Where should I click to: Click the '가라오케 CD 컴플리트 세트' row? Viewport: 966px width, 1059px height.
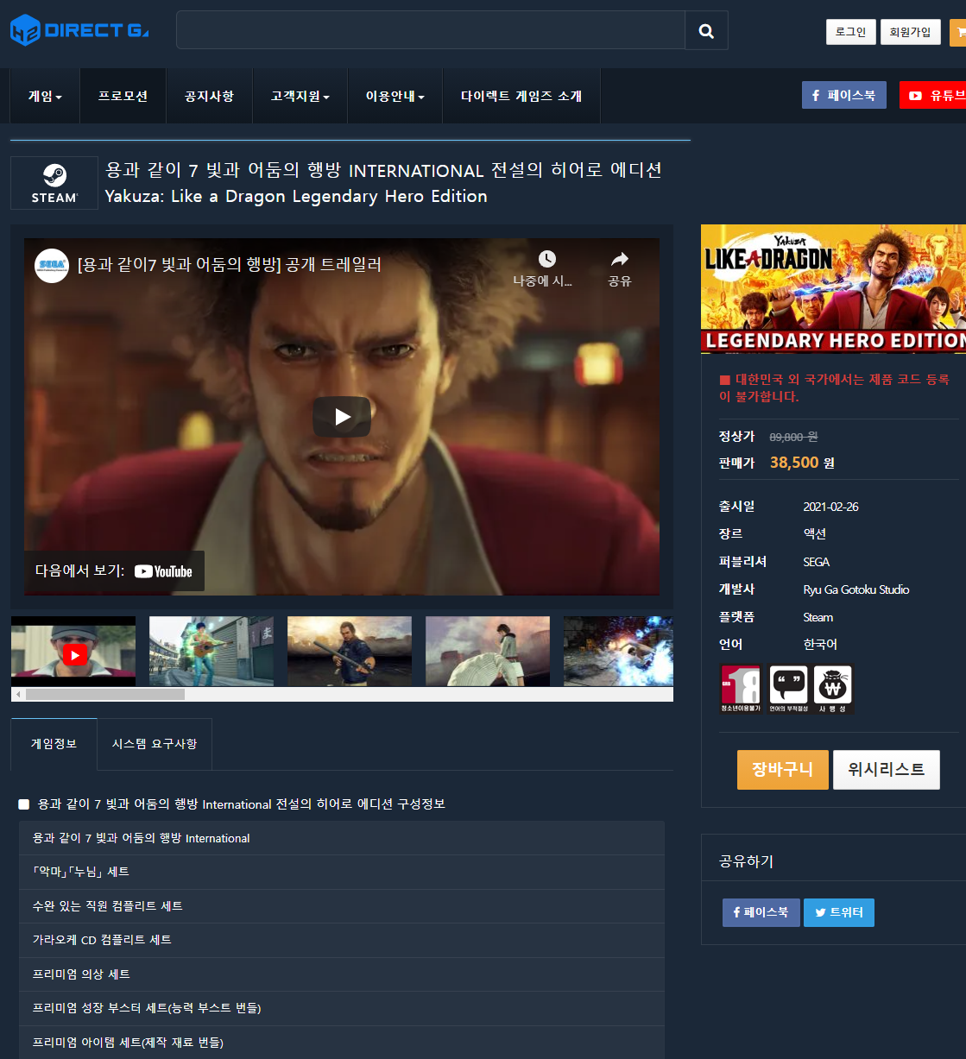(x=342, y=940)
